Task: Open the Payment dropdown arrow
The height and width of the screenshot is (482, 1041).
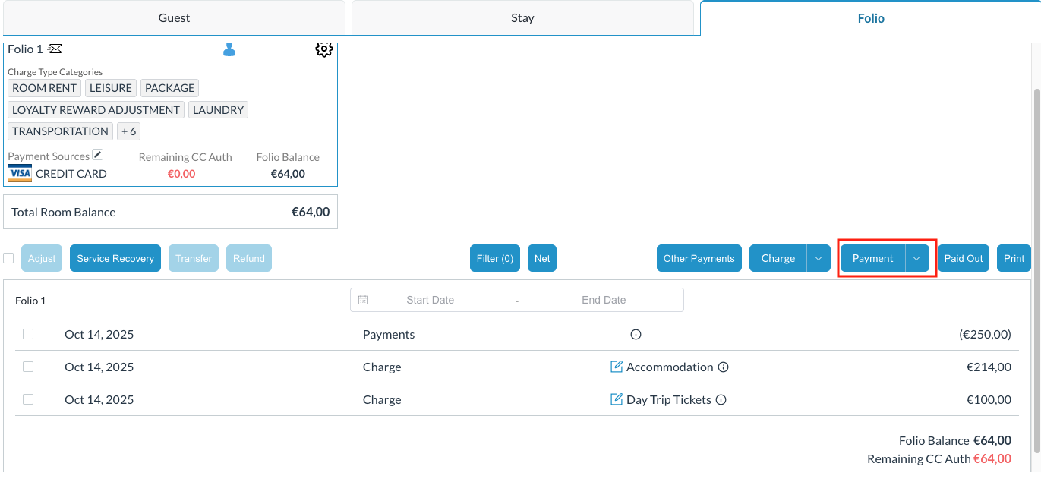Action: 916,258
